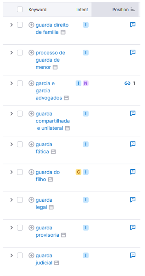
Task: Open SERP snapshot icon beside 'guarda provisoria'
Action: 63,235
